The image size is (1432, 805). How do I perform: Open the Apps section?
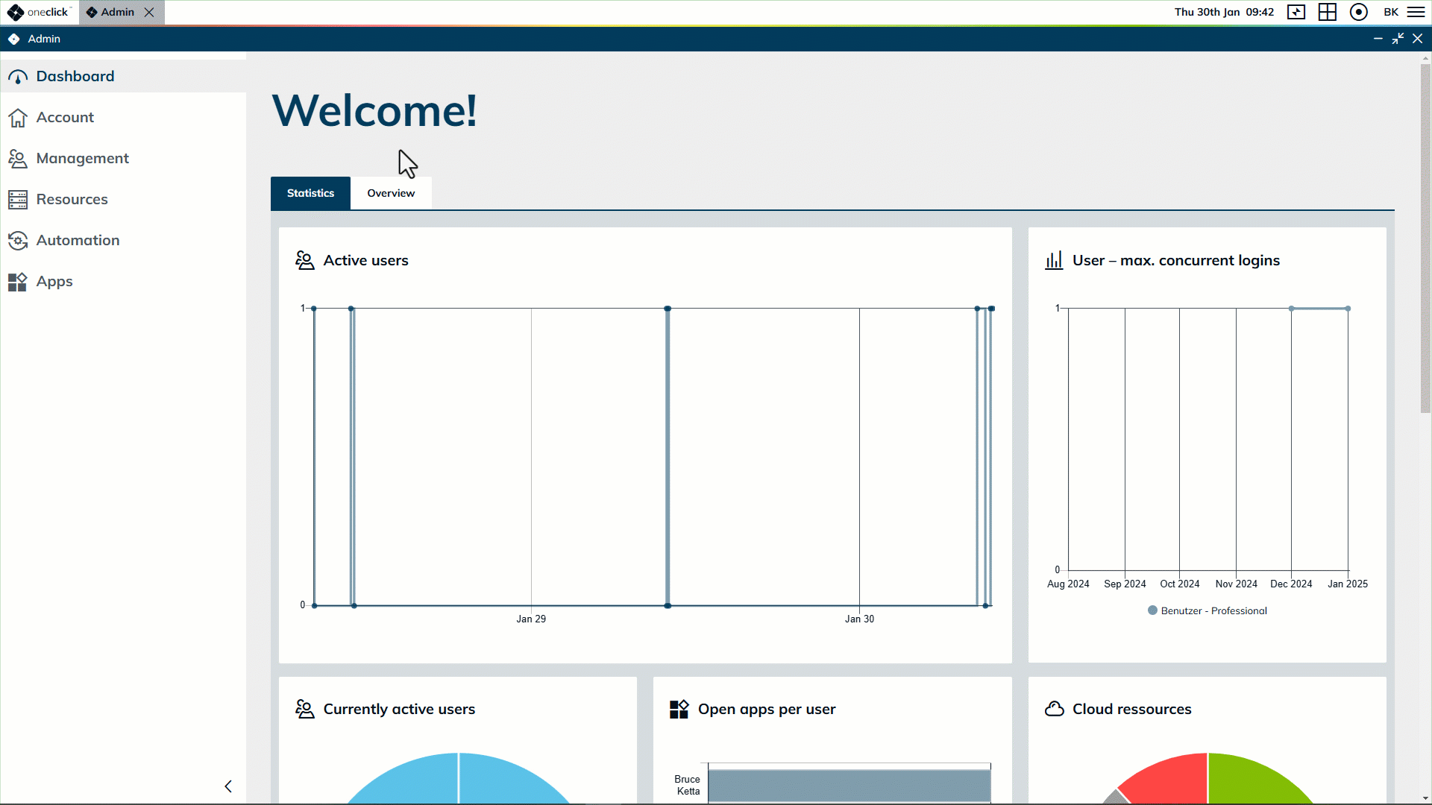(x=54, y=281)
